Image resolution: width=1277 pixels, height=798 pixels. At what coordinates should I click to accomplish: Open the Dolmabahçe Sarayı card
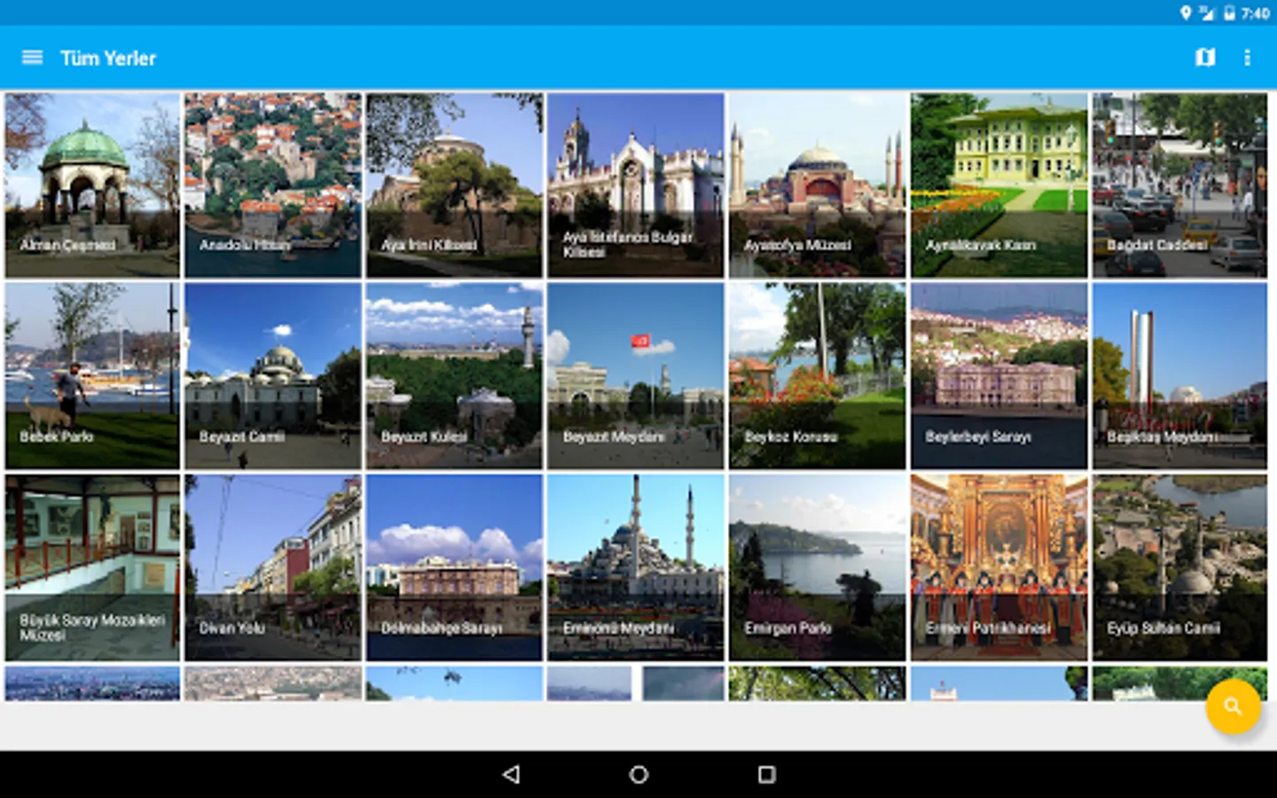click(454, 567)
